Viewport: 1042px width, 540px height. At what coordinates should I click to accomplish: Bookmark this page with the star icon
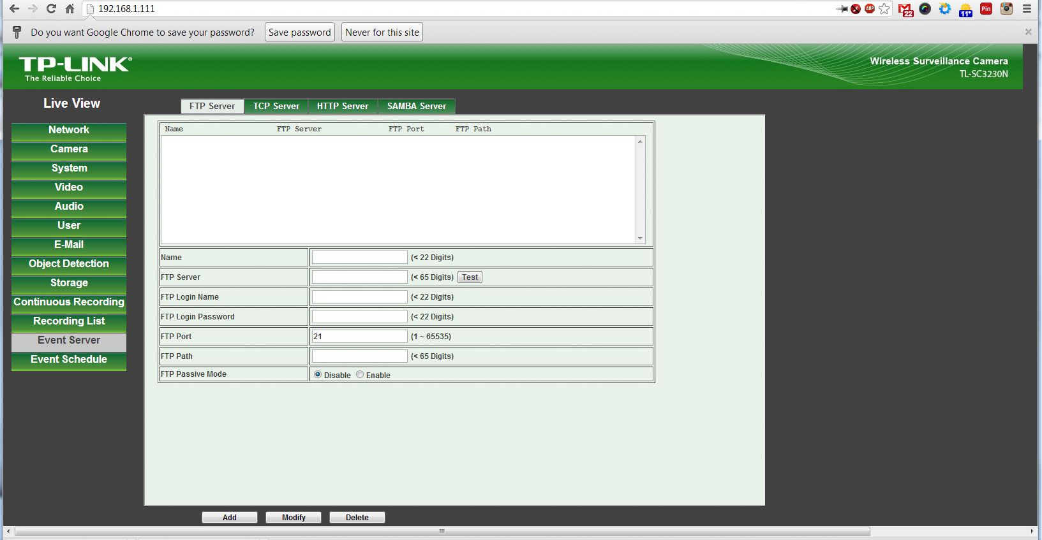[884, 9]
